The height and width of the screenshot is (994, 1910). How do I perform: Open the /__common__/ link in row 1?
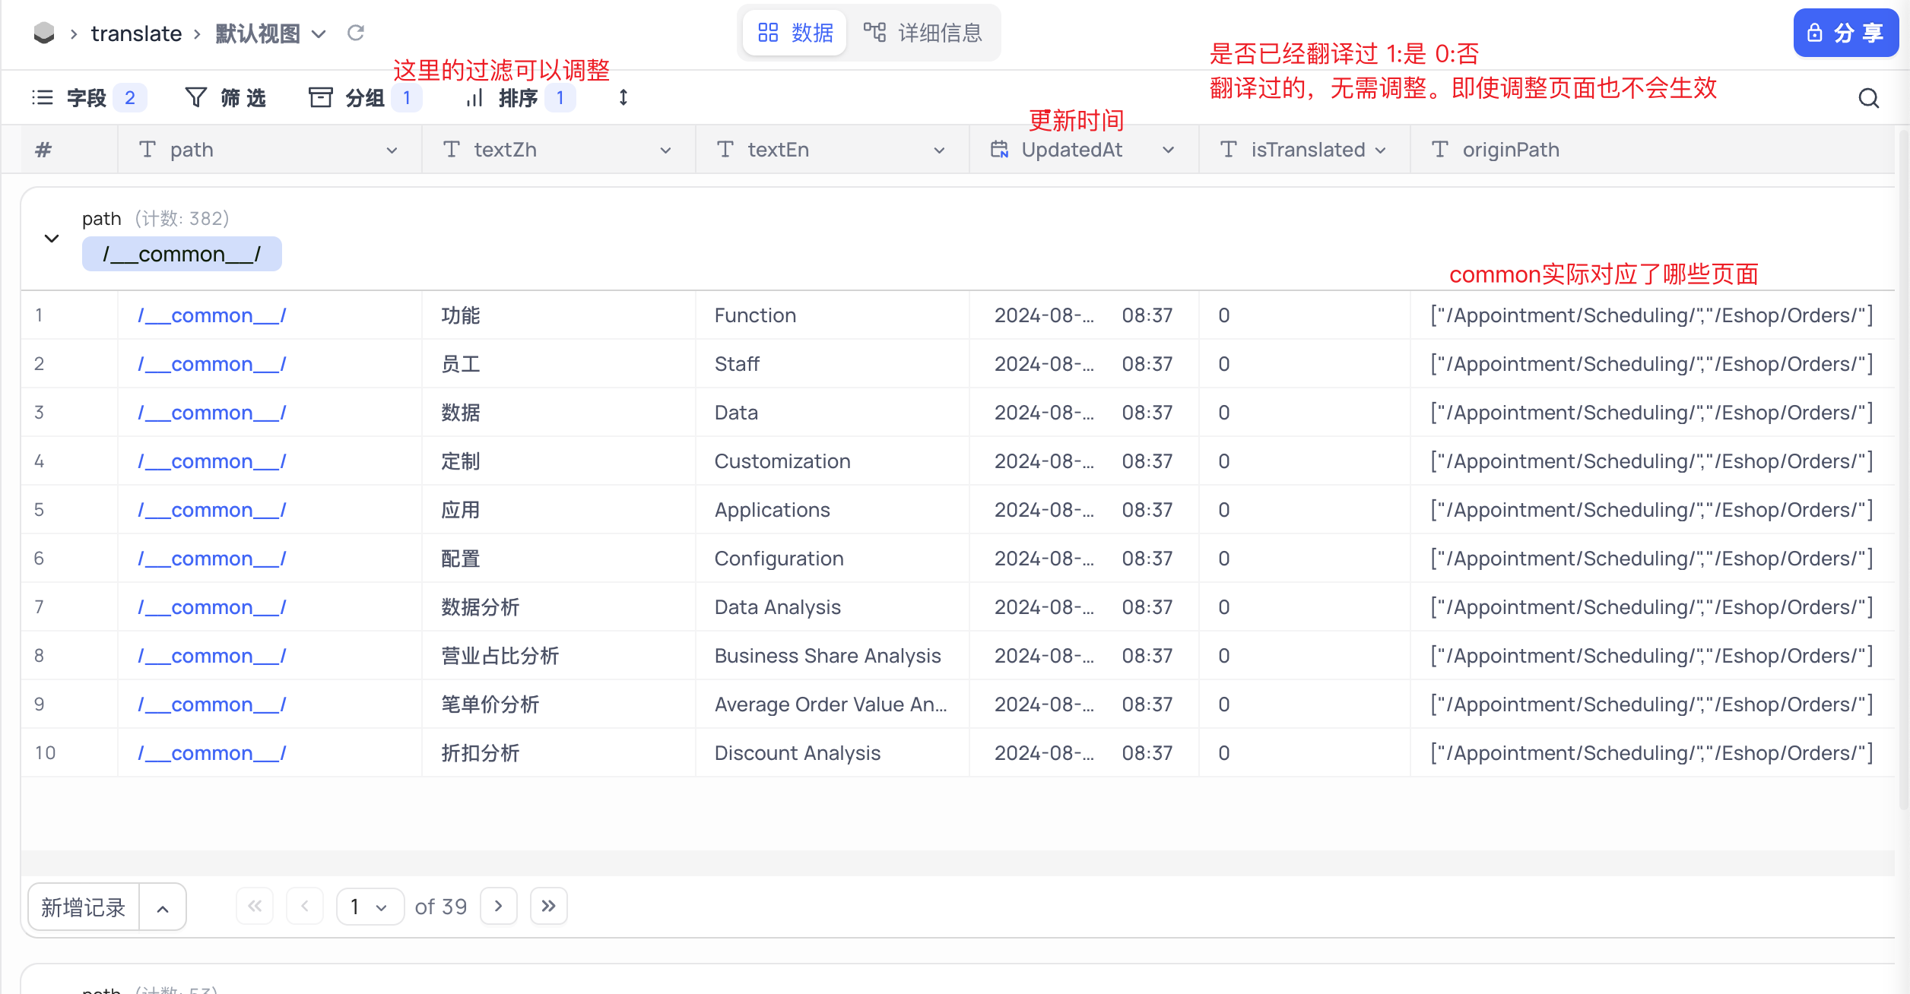pyautogui.click(x=211, y=315)
